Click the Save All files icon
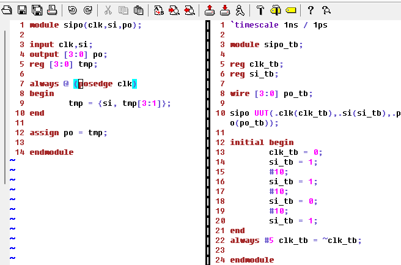 [x=37, y=10]
